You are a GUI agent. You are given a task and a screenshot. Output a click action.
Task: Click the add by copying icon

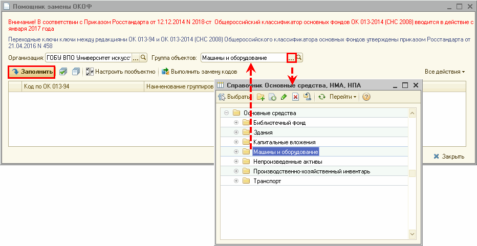tap(272, 97)
